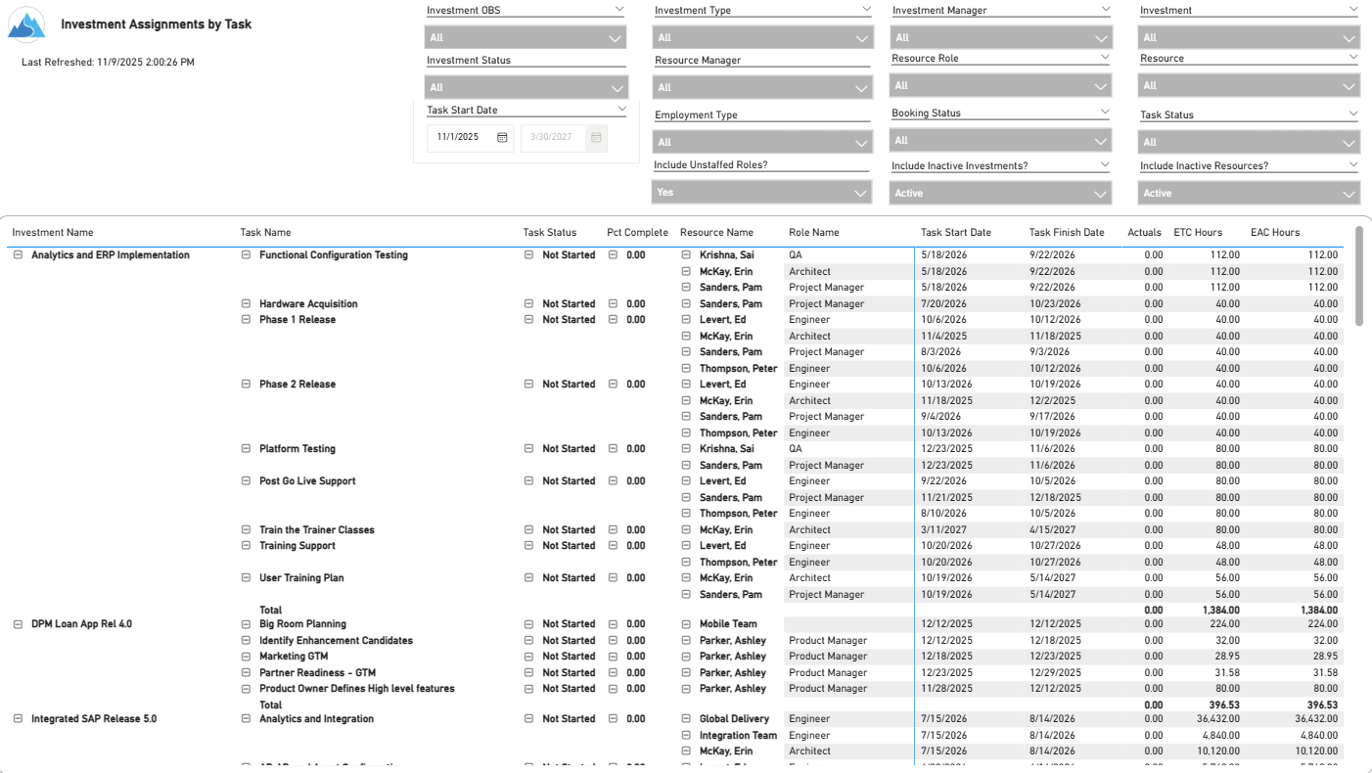The image size is (1372, 773).
Task: Collapse the Big Room Planning task row
Action: (246, 624)
